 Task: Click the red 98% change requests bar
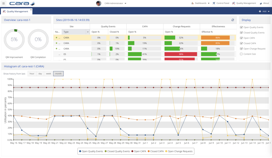(x=181, y=54)
